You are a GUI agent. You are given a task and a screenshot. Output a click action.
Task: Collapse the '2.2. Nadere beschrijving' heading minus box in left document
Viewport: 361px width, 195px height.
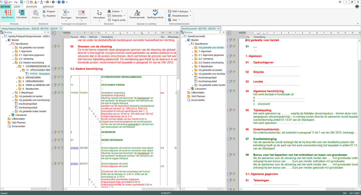[53, 69]
